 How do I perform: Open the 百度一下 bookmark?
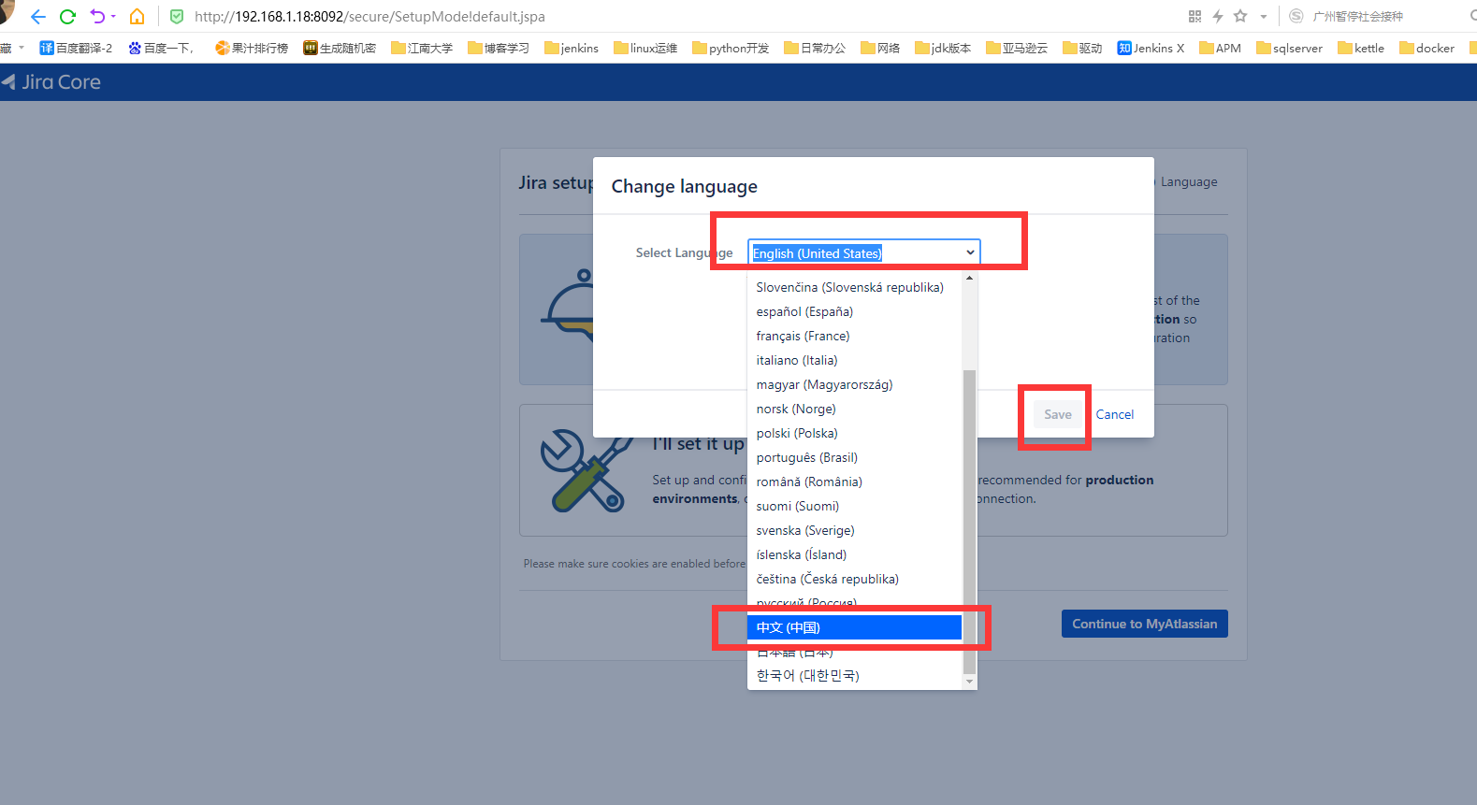click(161, 48)
